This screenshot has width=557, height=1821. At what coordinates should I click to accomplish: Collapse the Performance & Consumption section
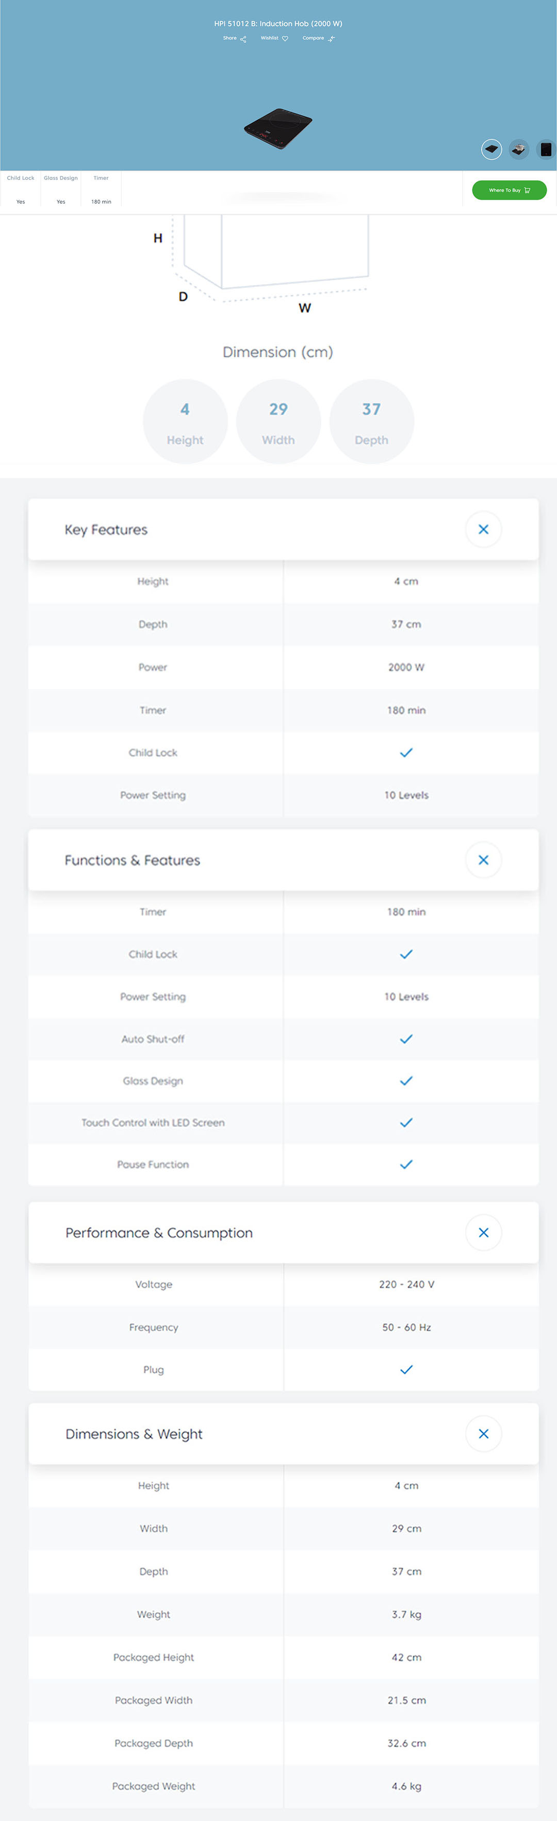pyautogui.click(x=483, y=1232)
